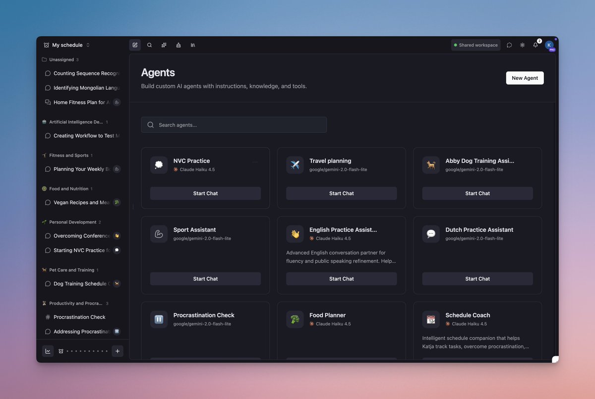Click the Shared workspace status pill
The image size is (595, 399).
pyautogui.click(x=476, y=45)
